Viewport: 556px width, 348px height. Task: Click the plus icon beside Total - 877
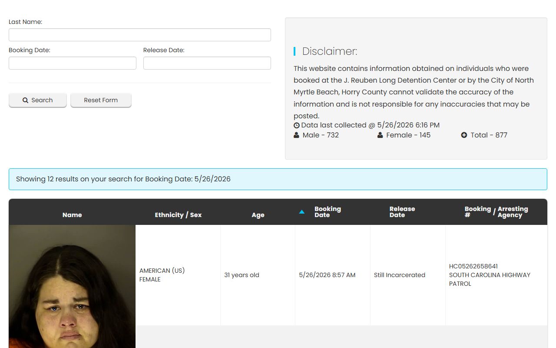[x=464, y=135]
